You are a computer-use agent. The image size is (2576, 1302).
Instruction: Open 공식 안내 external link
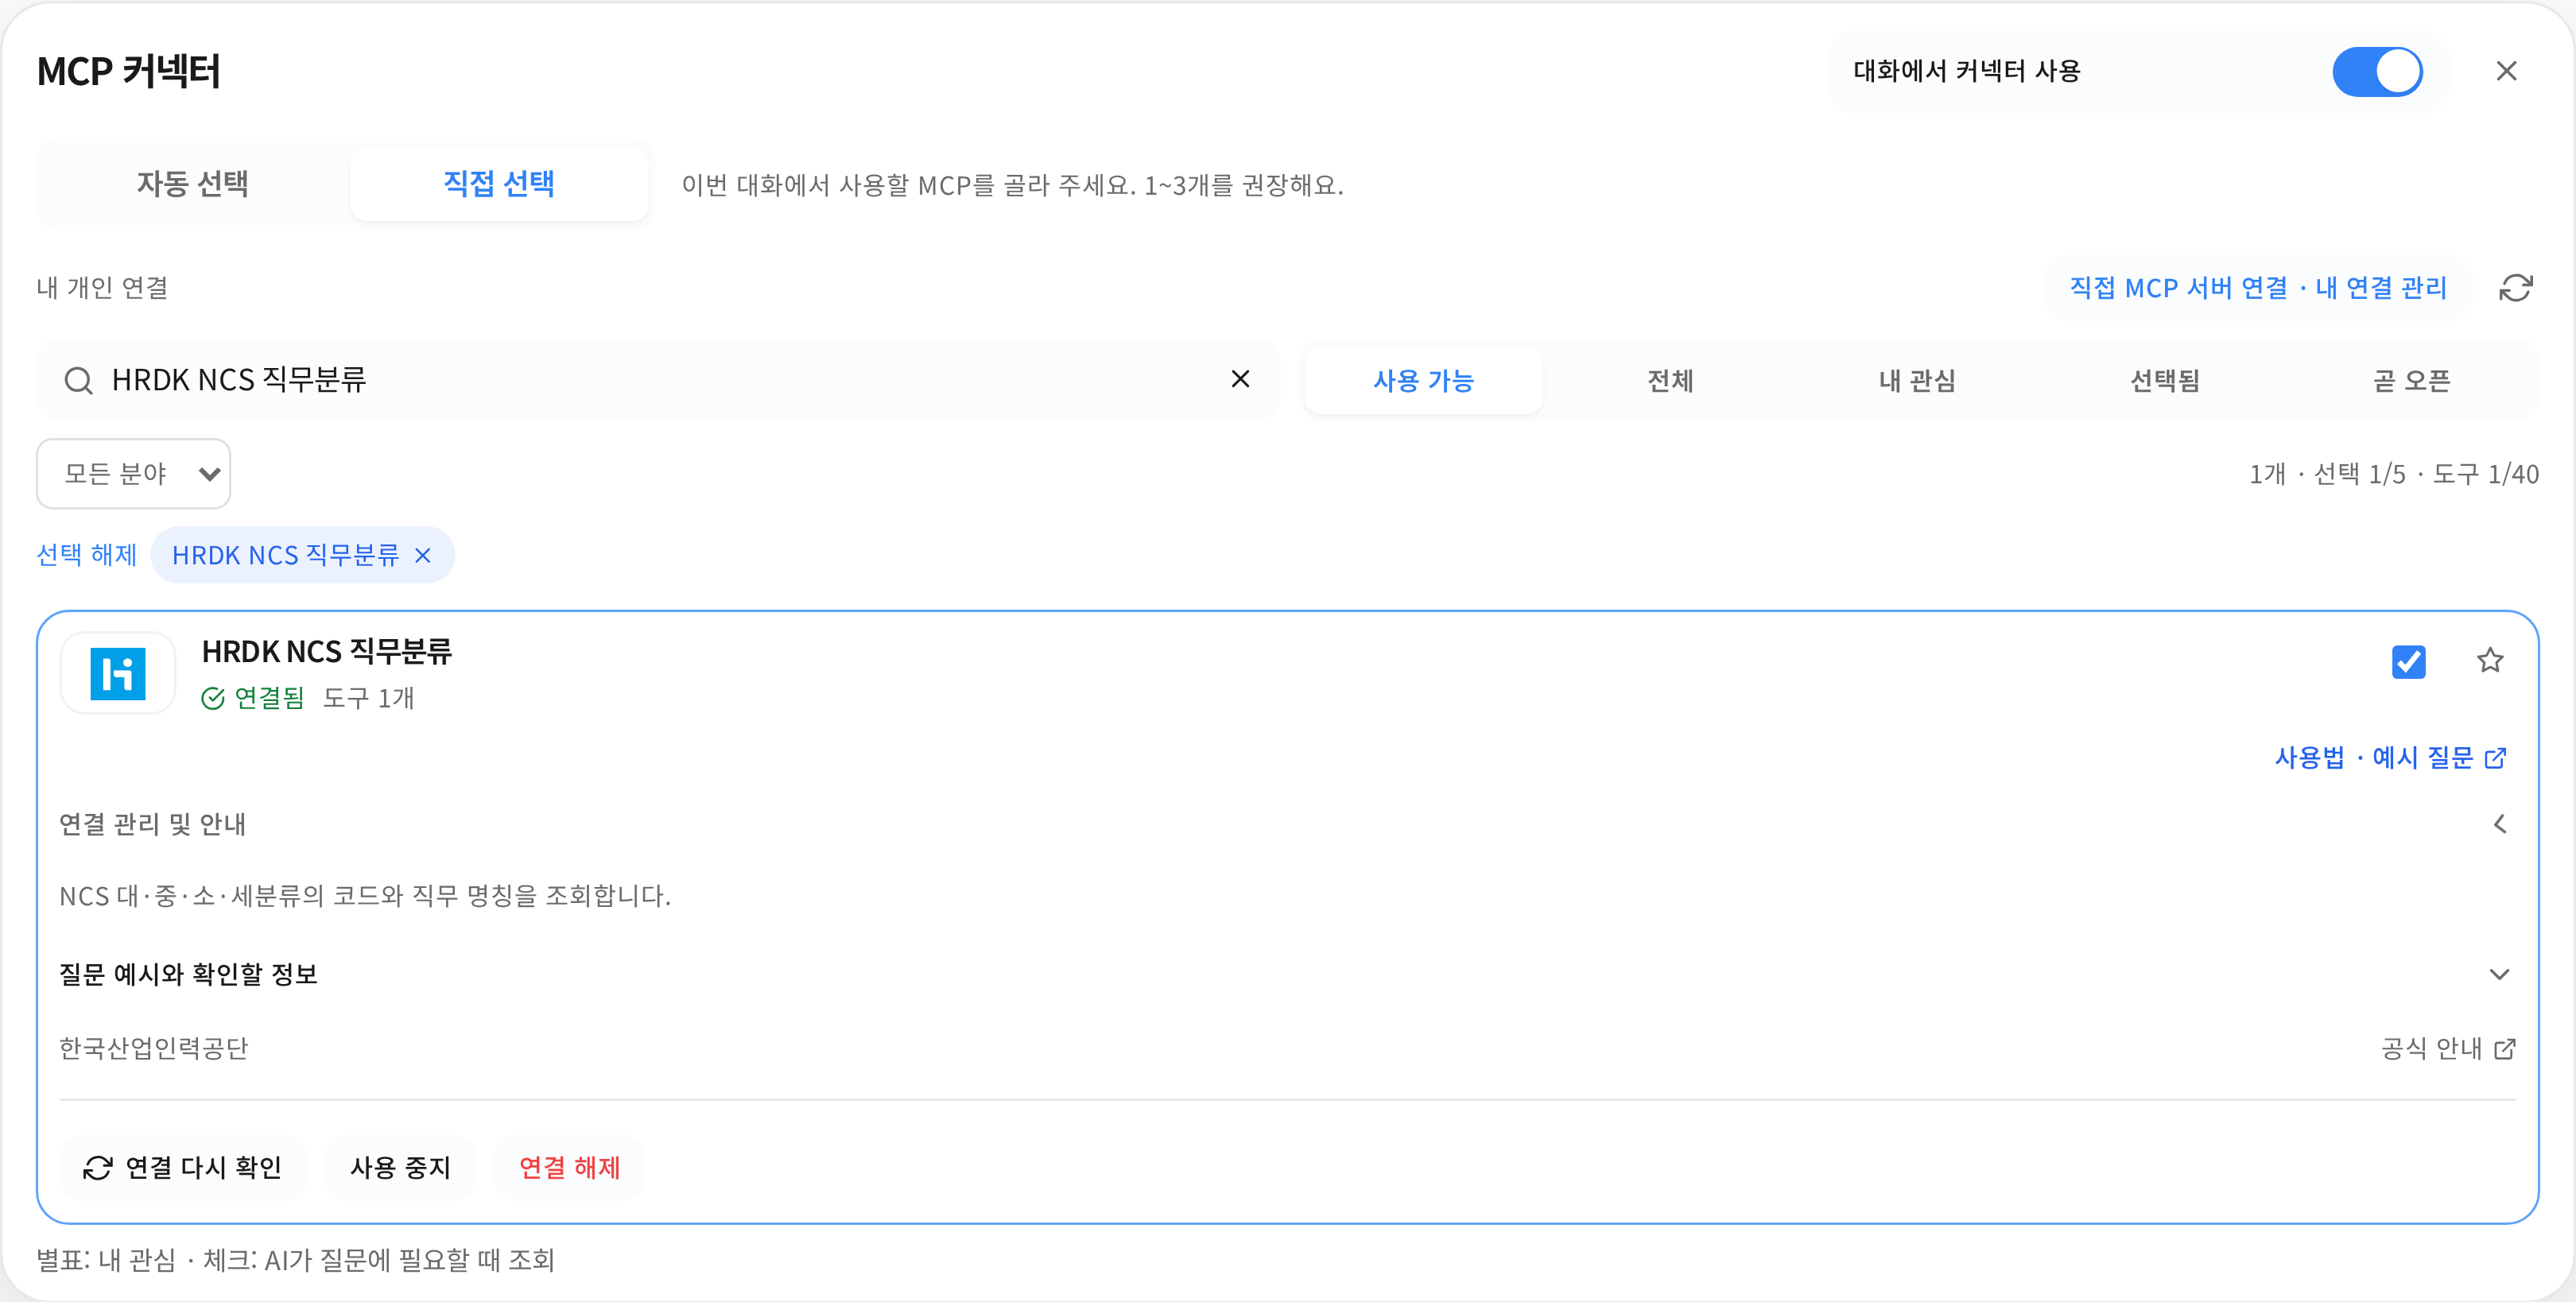pos(2448,1048)
